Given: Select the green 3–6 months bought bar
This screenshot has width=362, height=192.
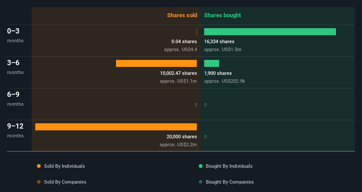Looking at the screenshot, I should point(212,63).
